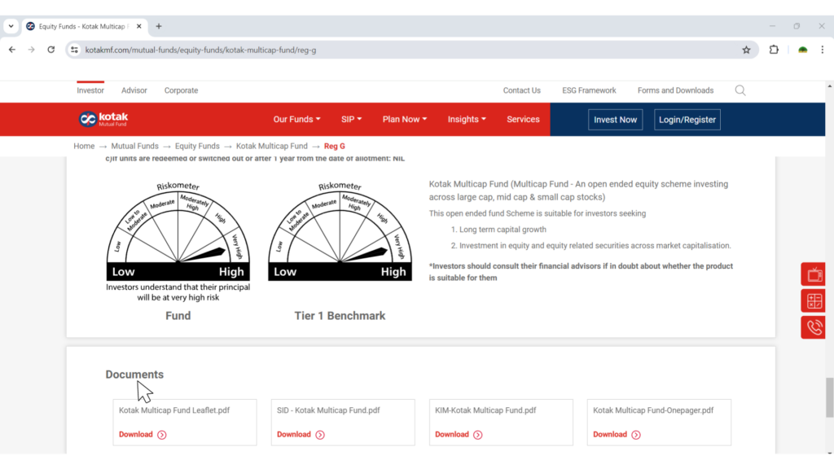Go to Home breadcrumb
834x469 pixels.
click(x=84, y=146)
